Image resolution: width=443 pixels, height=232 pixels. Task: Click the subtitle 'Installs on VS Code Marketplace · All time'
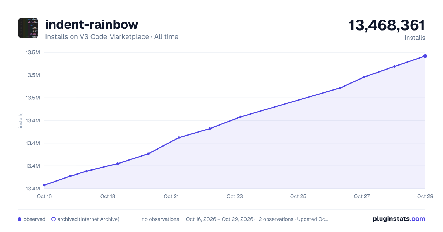111,37
